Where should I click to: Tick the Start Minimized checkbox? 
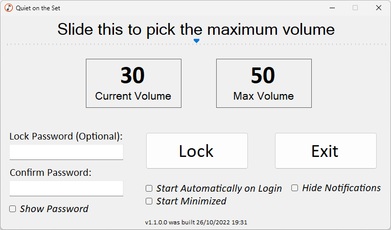tap(149, 201)
